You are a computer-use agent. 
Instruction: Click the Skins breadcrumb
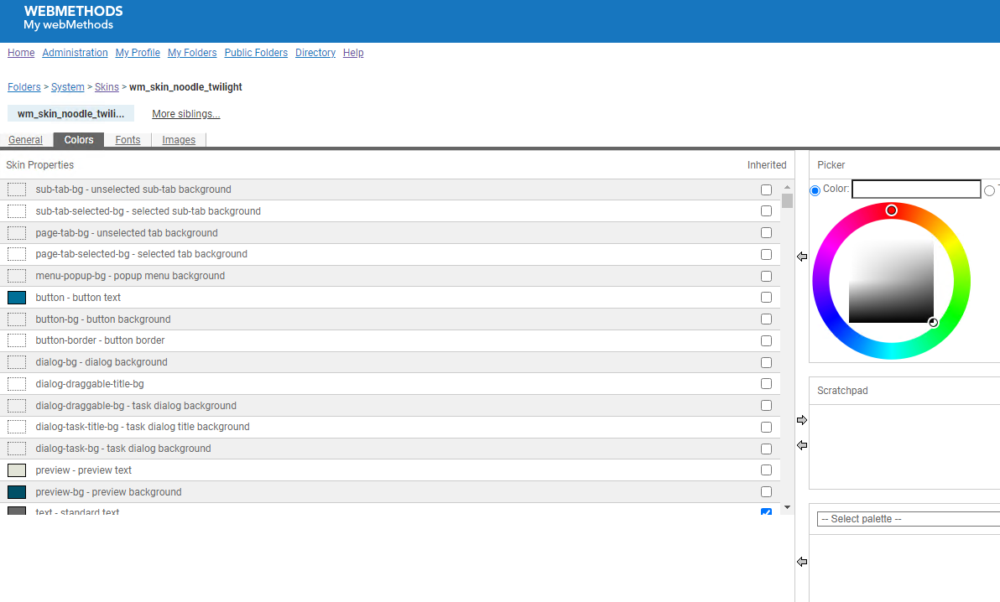coord(107,87)
